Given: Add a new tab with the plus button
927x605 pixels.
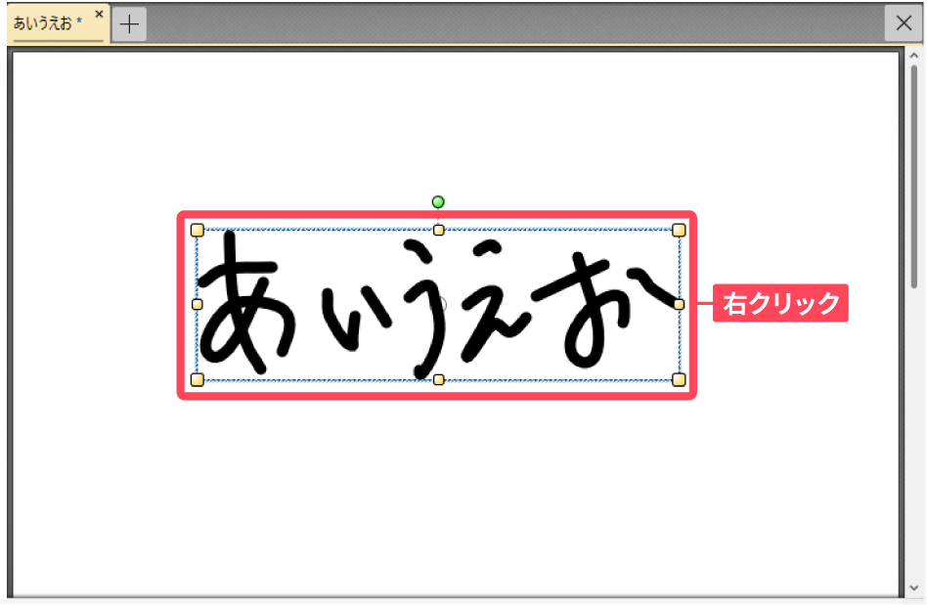Looking at the screenshot, I should 129,24.
